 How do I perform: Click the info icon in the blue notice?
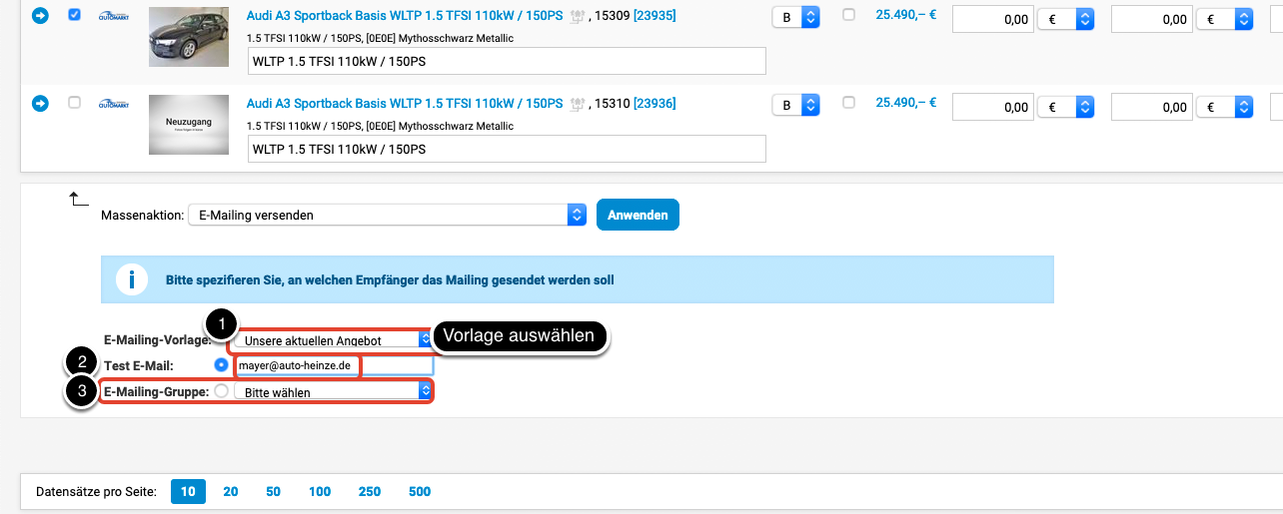tap(132, 279)
